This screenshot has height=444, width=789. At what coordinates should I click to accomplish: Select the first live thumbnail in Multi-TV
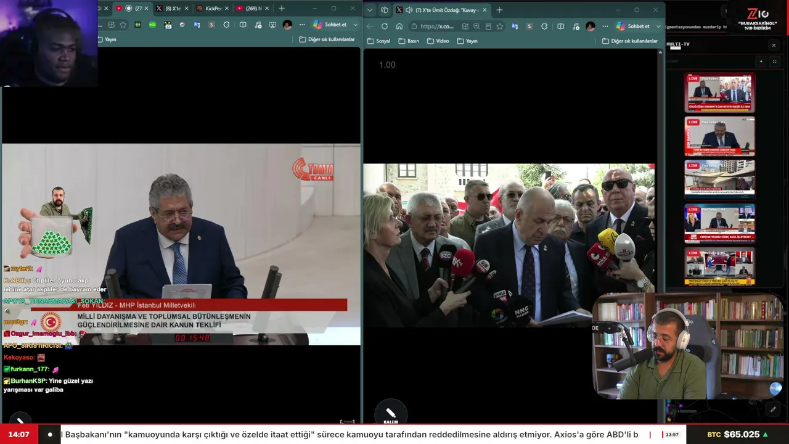720,92
